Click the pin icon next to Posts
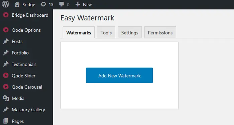This screenshot has height=125, width=234. pyautogui.click(x=6, y=41)
